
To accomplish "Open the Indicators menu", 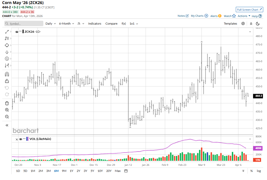I will 95,24.
